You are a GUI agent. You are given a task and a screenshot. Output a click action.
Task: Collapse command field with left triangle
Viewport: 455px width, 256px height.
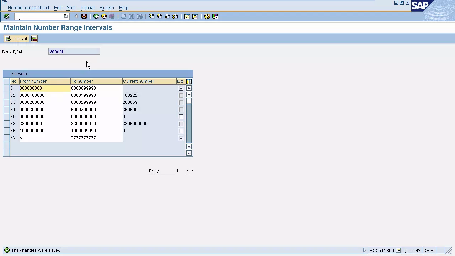tap(76, 16)
